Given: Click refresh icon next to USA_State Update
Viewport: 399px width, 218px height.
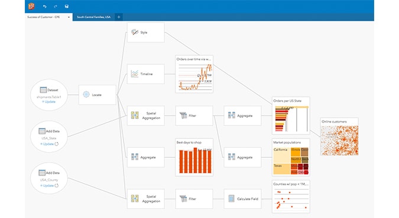Looking at the screenshot, I should 57,144.
